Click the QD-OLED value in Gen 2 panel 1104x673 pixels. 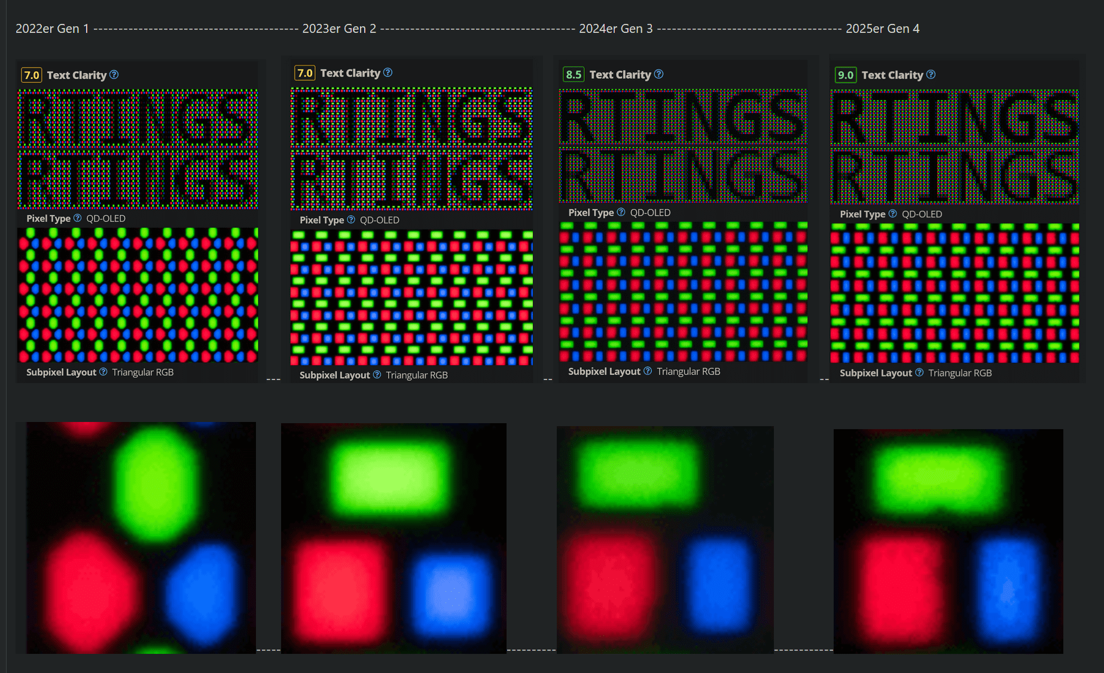(380, 220)
